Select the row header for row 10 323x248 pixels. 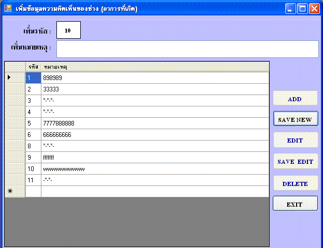15,169
